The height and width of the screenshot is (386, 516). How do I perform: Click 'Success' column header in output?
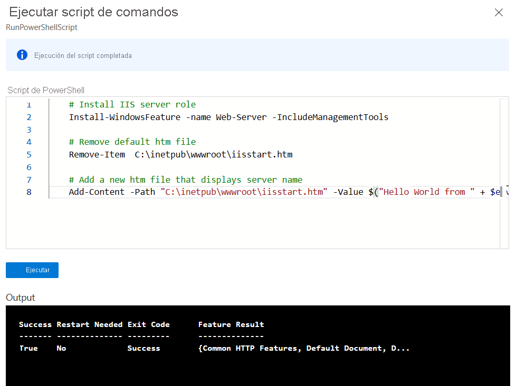pyautogui.click(x=35, y=324)
